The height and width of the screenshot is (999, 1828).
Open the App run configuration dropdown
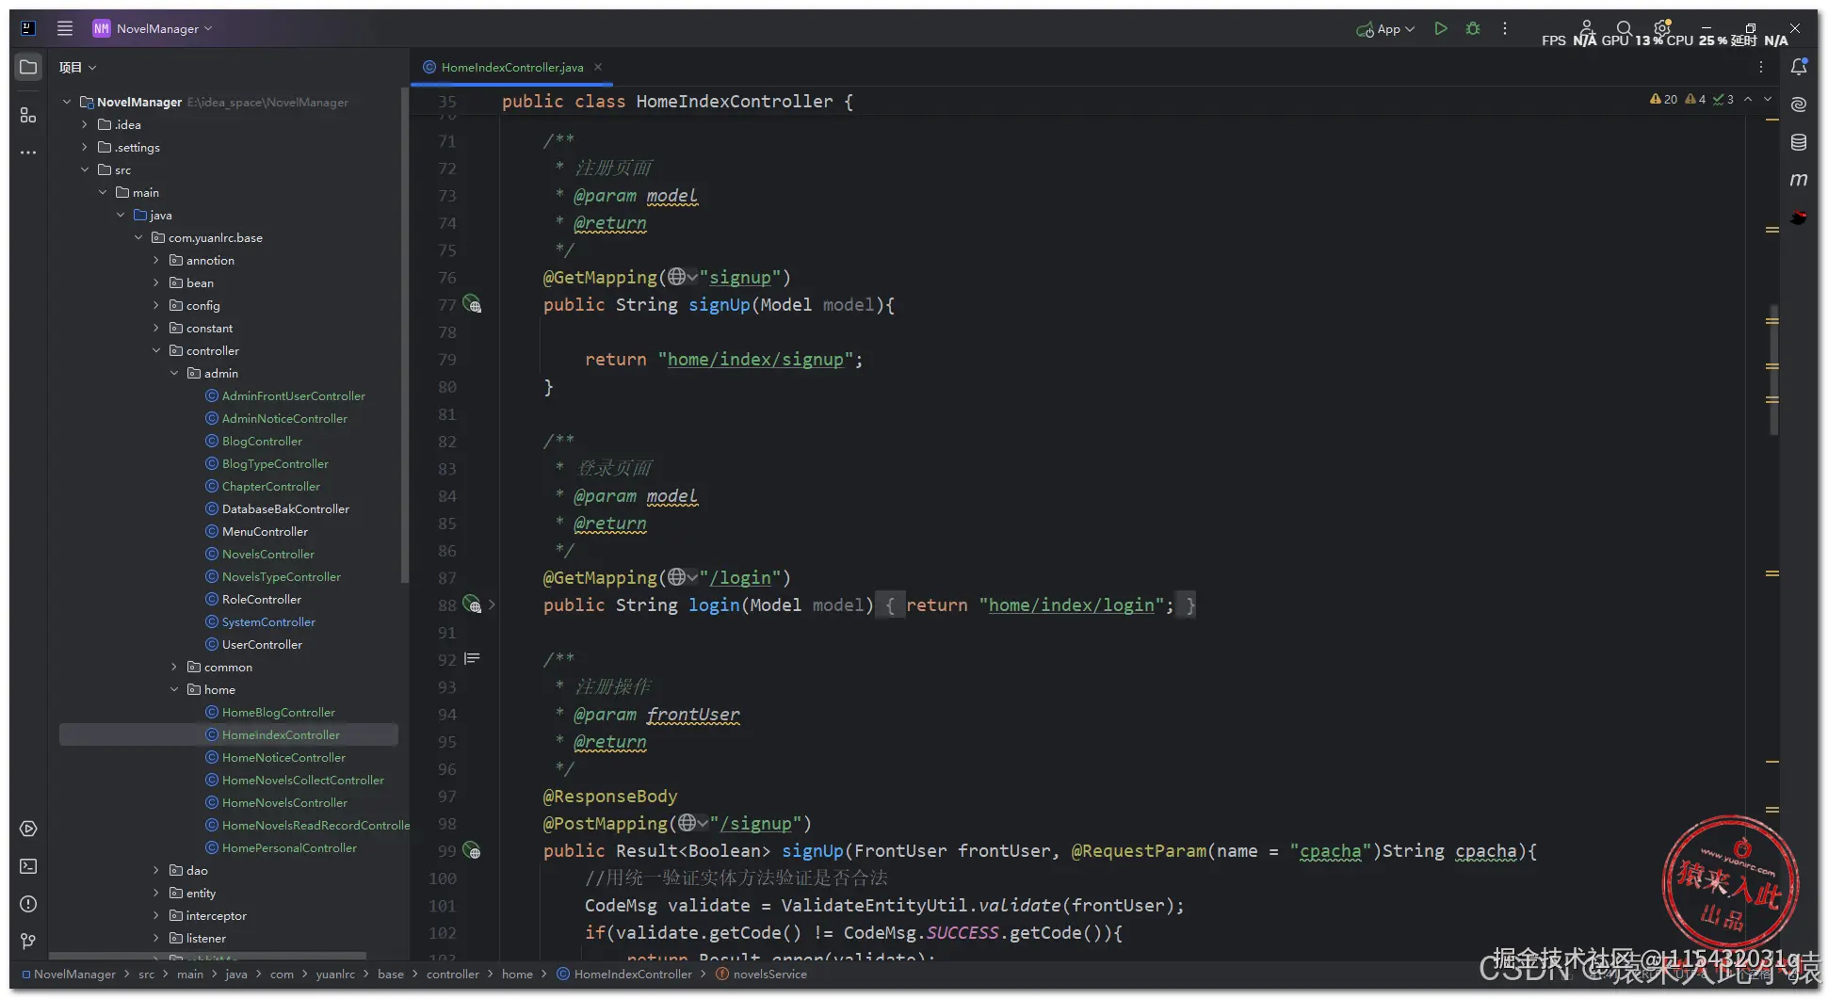[x=1385, y=29]
